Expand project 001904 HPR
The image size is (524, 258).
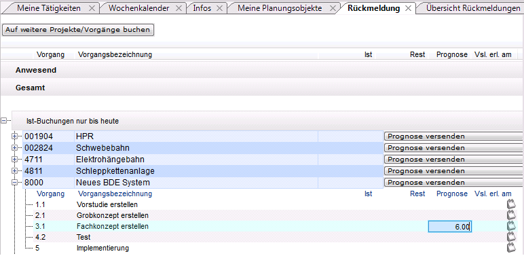14,136
